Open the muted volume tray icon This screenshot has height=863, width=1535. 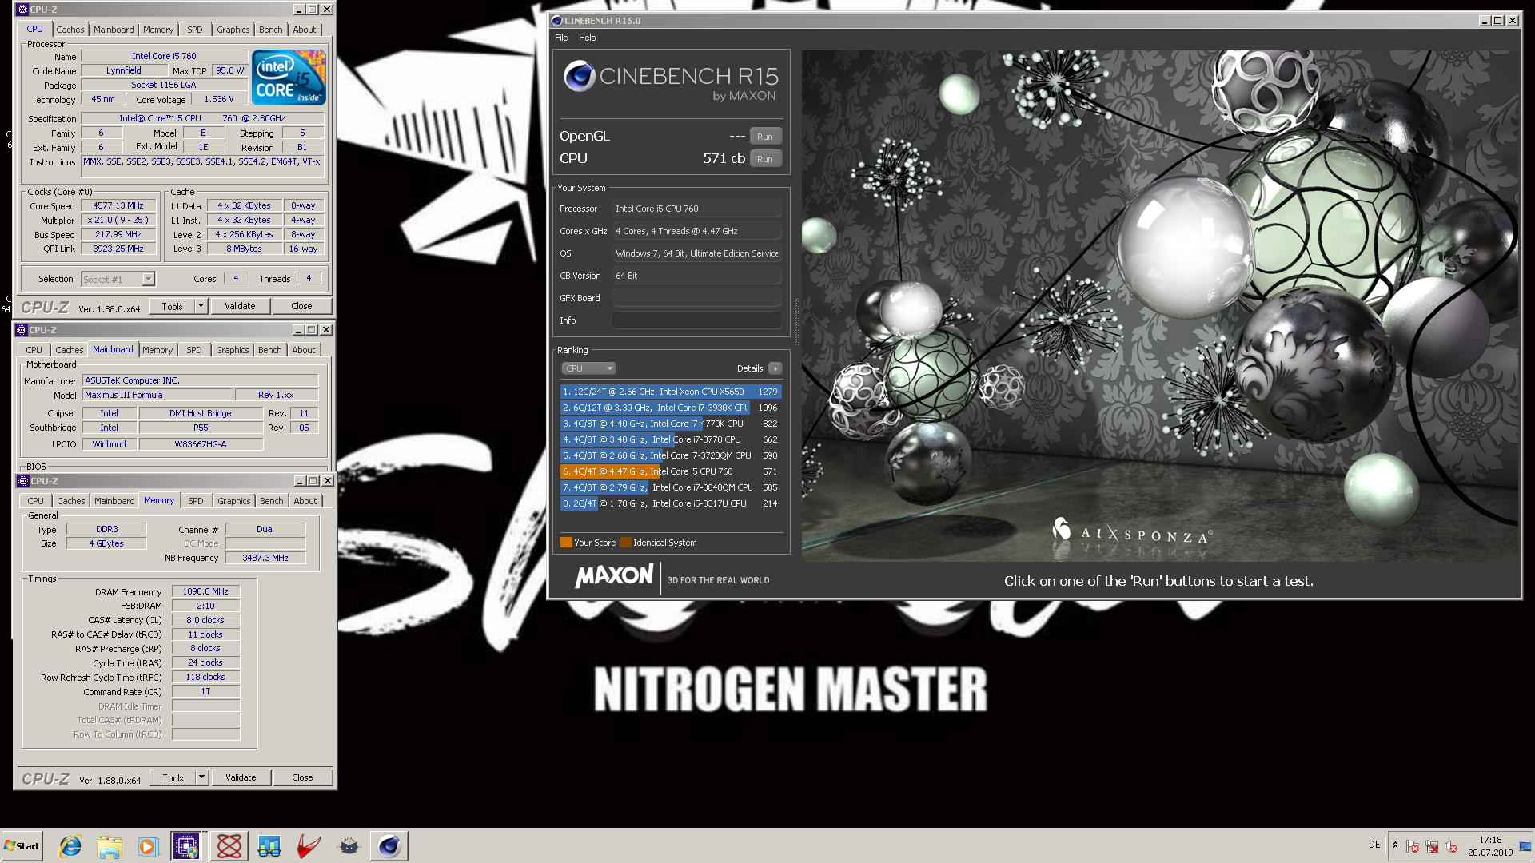point(1451,846)
